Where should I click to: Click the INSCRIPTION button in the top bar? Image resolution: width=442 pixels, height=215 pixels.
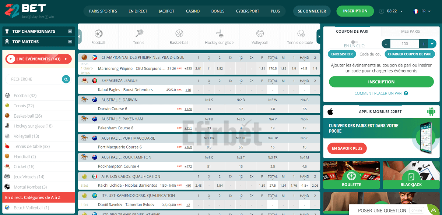pos(355,11)
